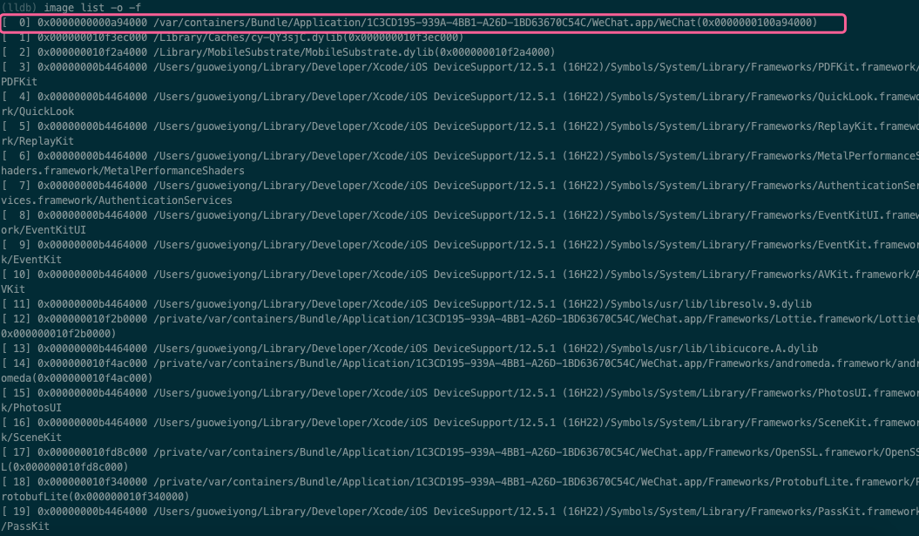
Task: Click the wrapped "k/EventKit" line
Action: pos(31,260)
